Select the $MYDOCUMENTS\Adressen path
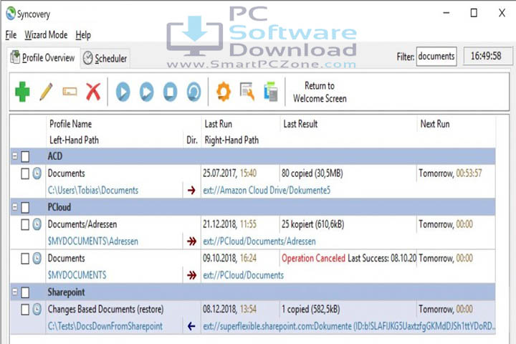 pos(93,242)
